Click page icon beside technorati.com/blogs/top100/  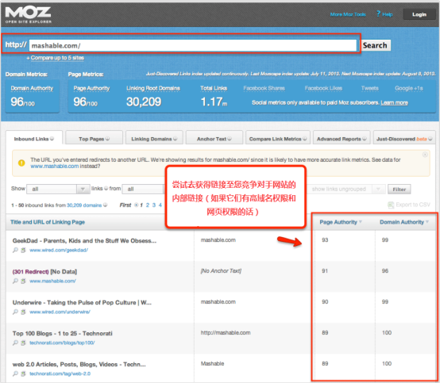click(23, 343)
